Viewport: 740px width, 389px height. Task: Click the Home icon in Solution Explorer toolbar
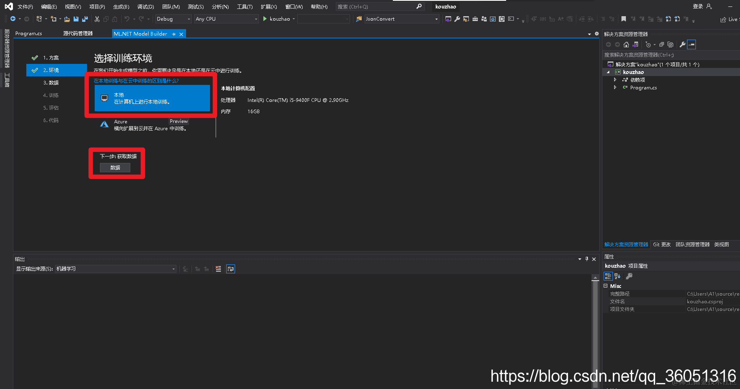(x=626, y=44)
